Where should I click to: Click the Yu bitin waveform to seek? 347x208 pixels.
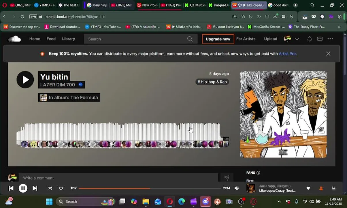[122, 135]
